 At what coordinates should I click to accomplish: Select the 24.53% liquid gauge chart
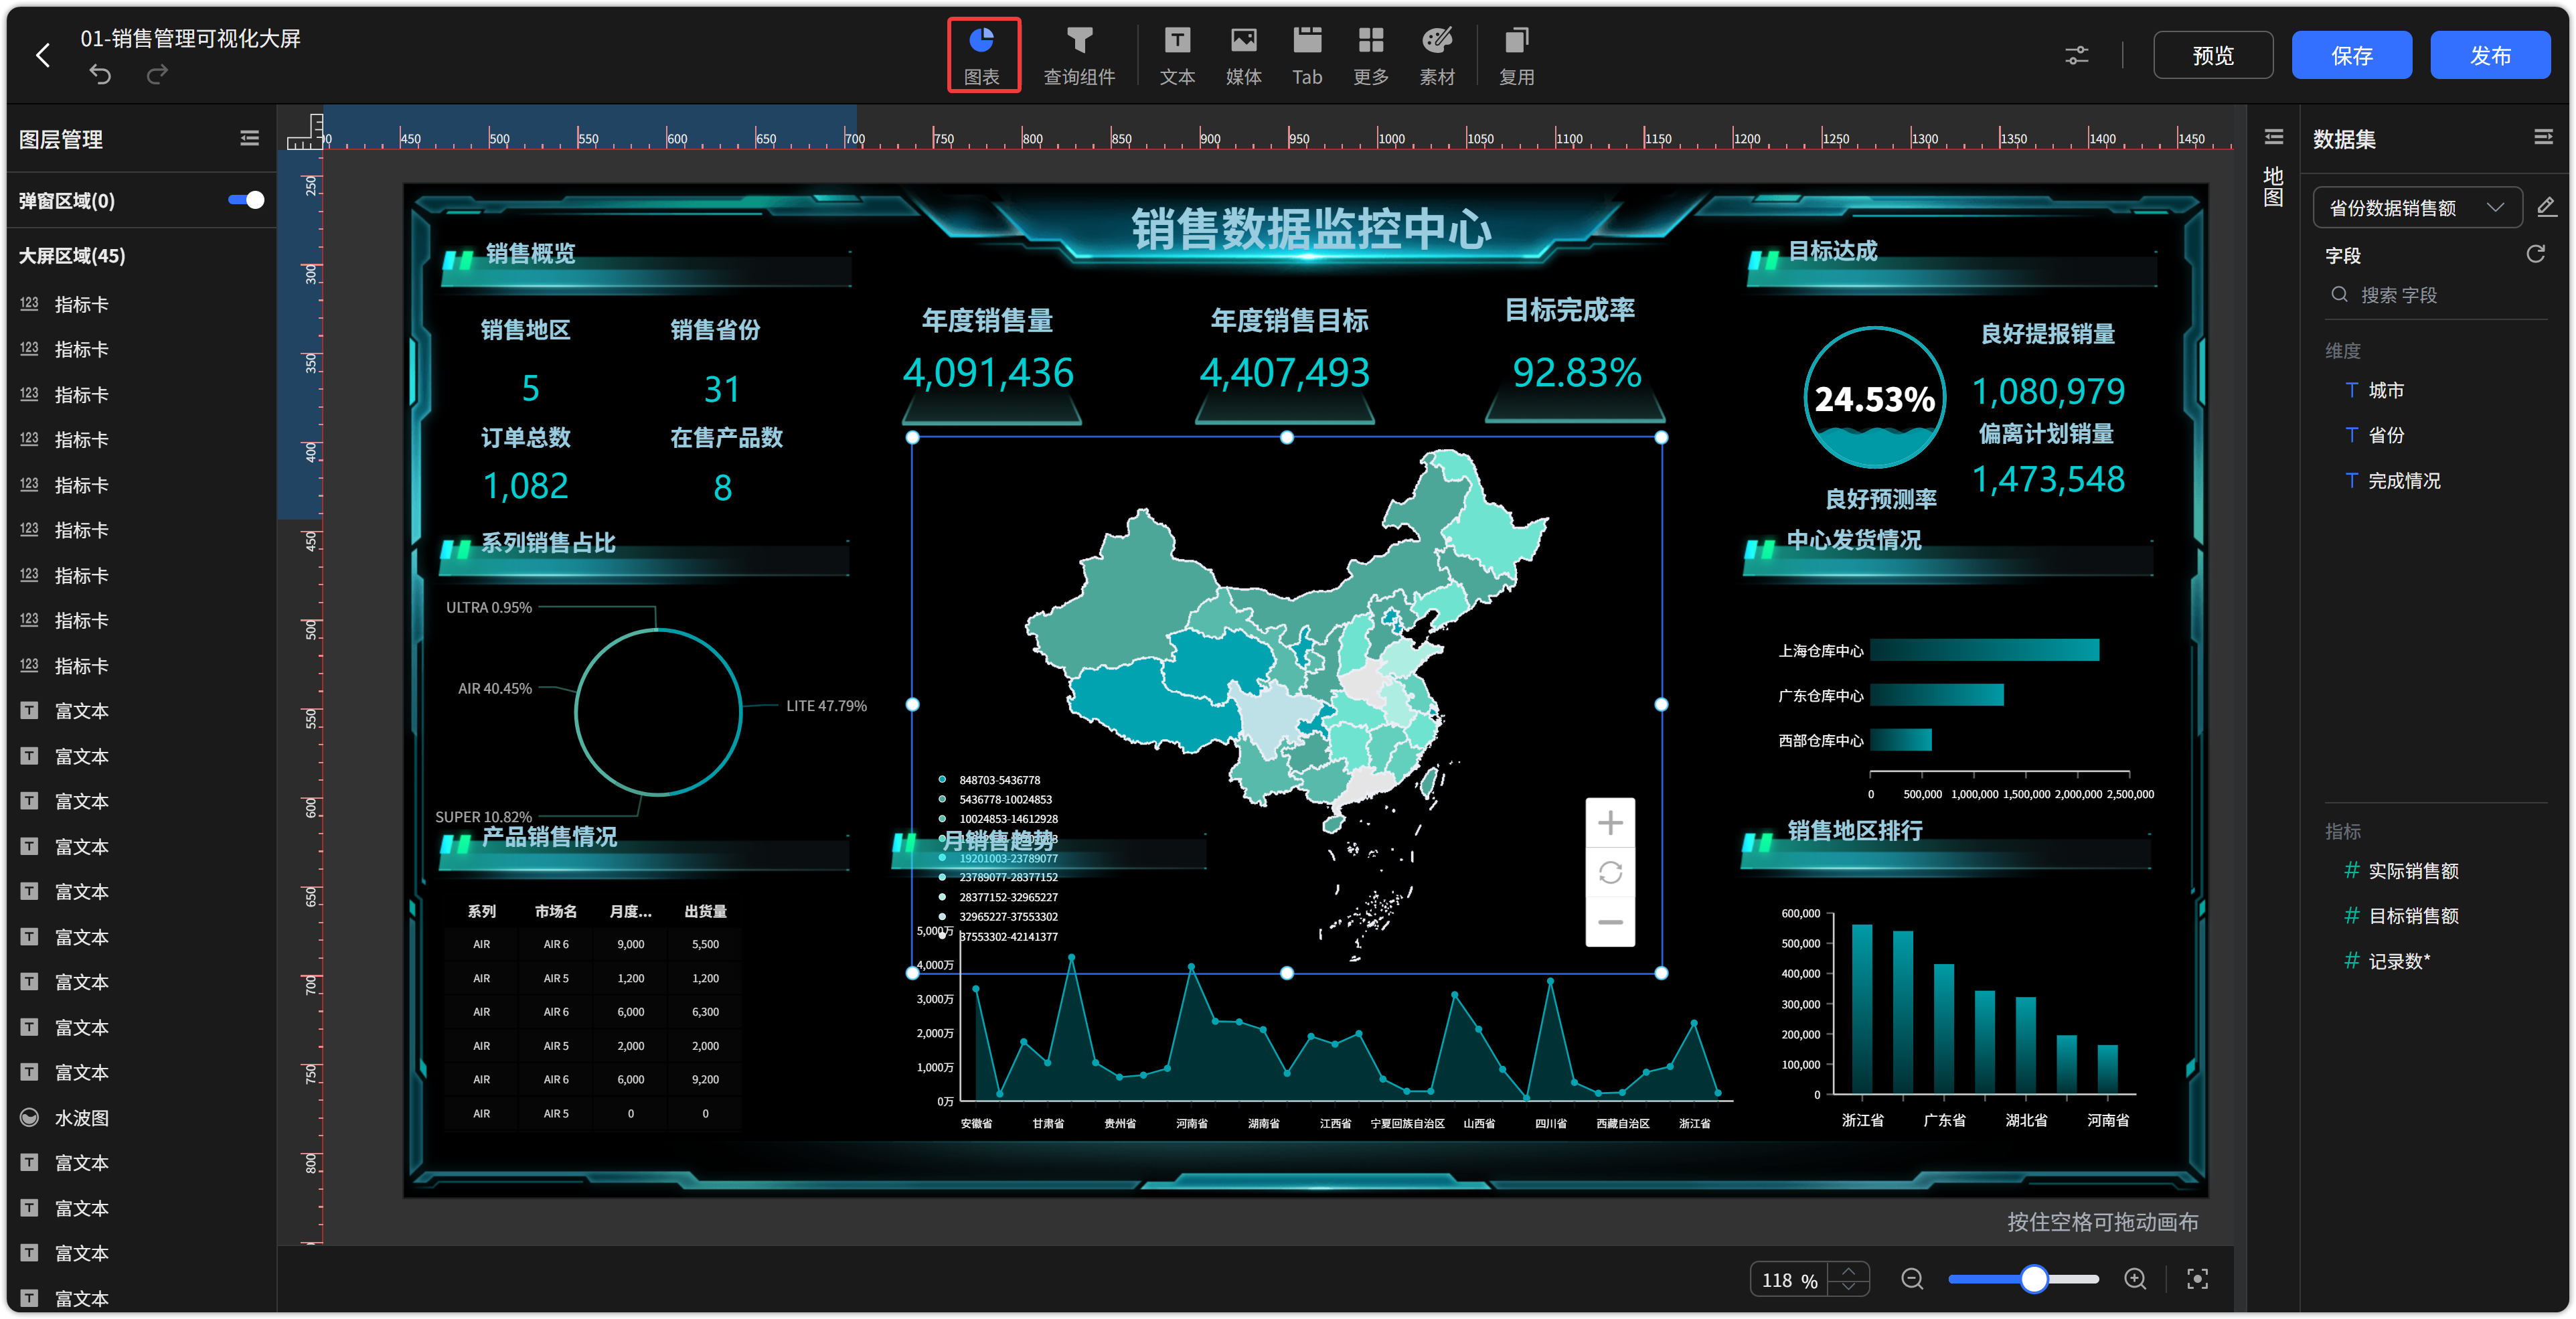click(1874, 398)
